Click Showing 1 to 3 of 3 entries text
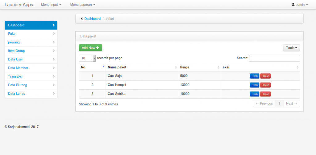Screen dimensions: 316x155 (x=98, y=104)
